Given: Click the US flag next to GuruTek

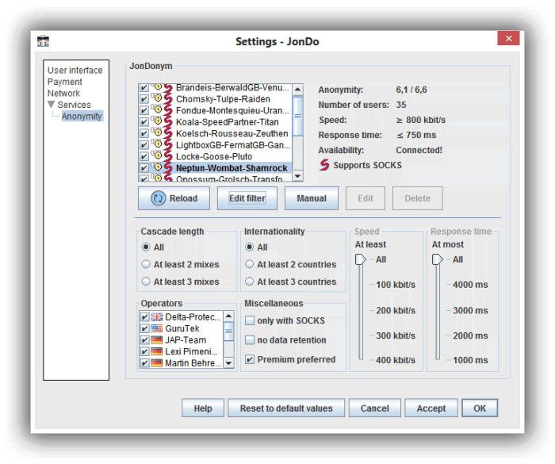Looking at the screenshot, I should tap(156, 328).
